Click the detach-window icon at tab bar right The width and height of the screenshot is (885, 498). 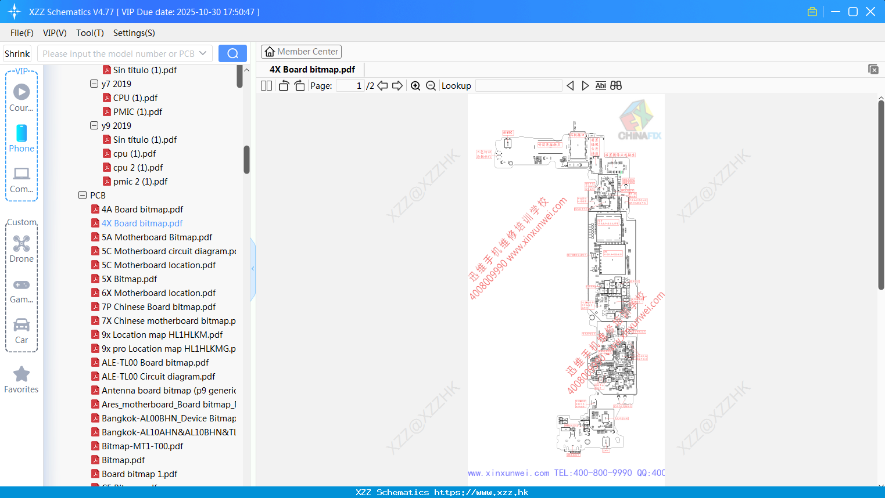point(873,69)
